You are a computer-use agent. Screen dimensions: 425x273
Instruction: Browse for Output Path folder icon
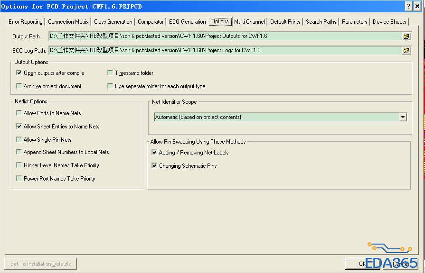pos(406,36)
